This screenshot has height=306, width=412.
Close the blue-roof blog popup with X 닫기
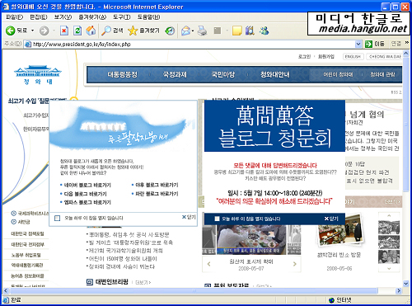[189, 217]
